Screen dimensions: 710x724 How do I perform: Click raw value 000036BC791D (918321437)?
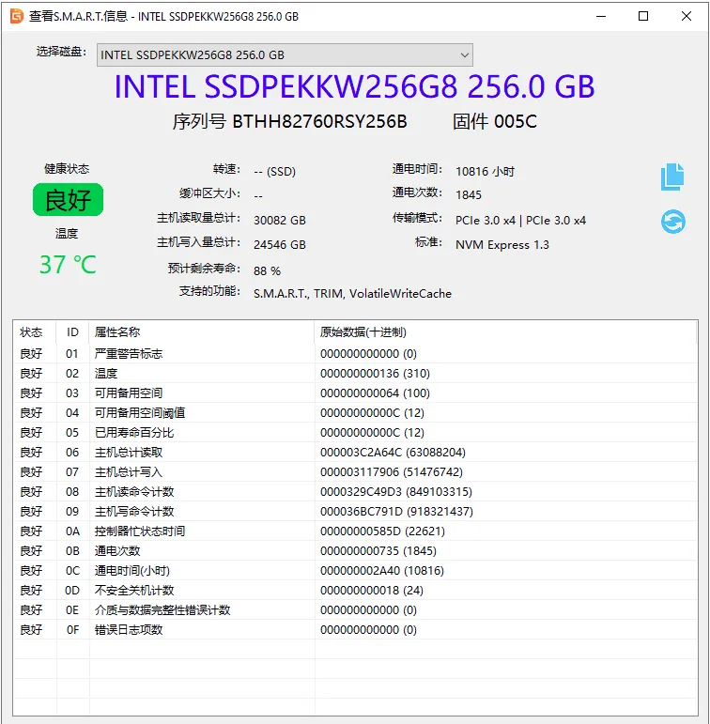(396, 512)
